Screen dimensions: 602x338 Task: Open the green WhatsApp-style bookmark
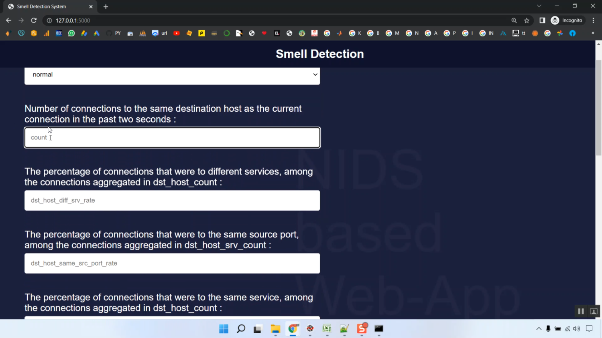coord(71,33)
